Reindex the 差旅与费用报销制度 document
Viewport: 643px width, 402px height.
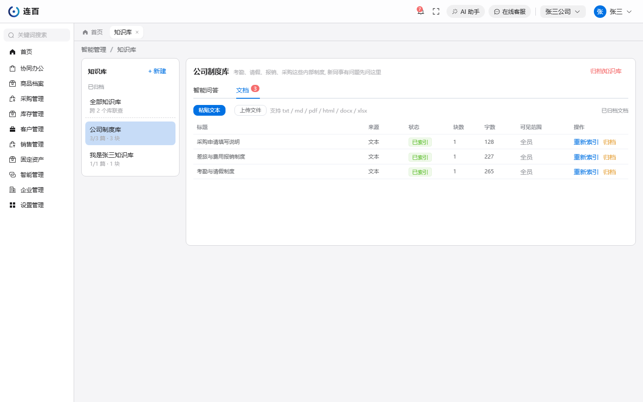click(586, 157)
